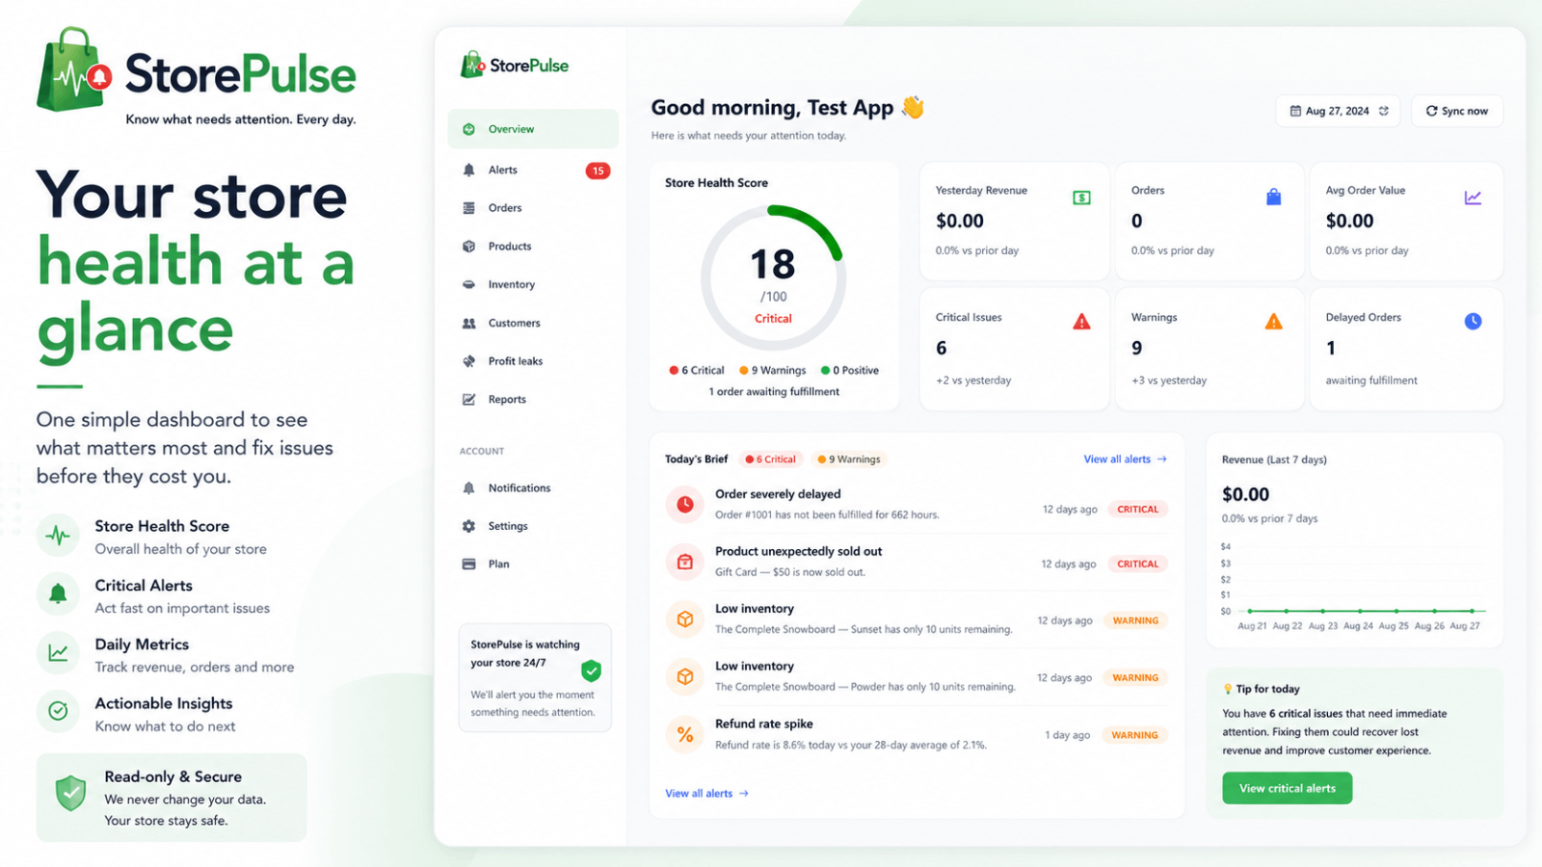
Task: Click the box icon for Snowboard Sunset low inventory
Action: click(684, 619)
